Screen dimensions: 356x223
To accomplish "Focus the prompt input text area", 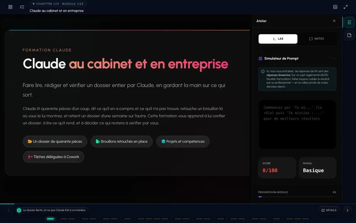I will pyautogui.click(x=297, y=124).
